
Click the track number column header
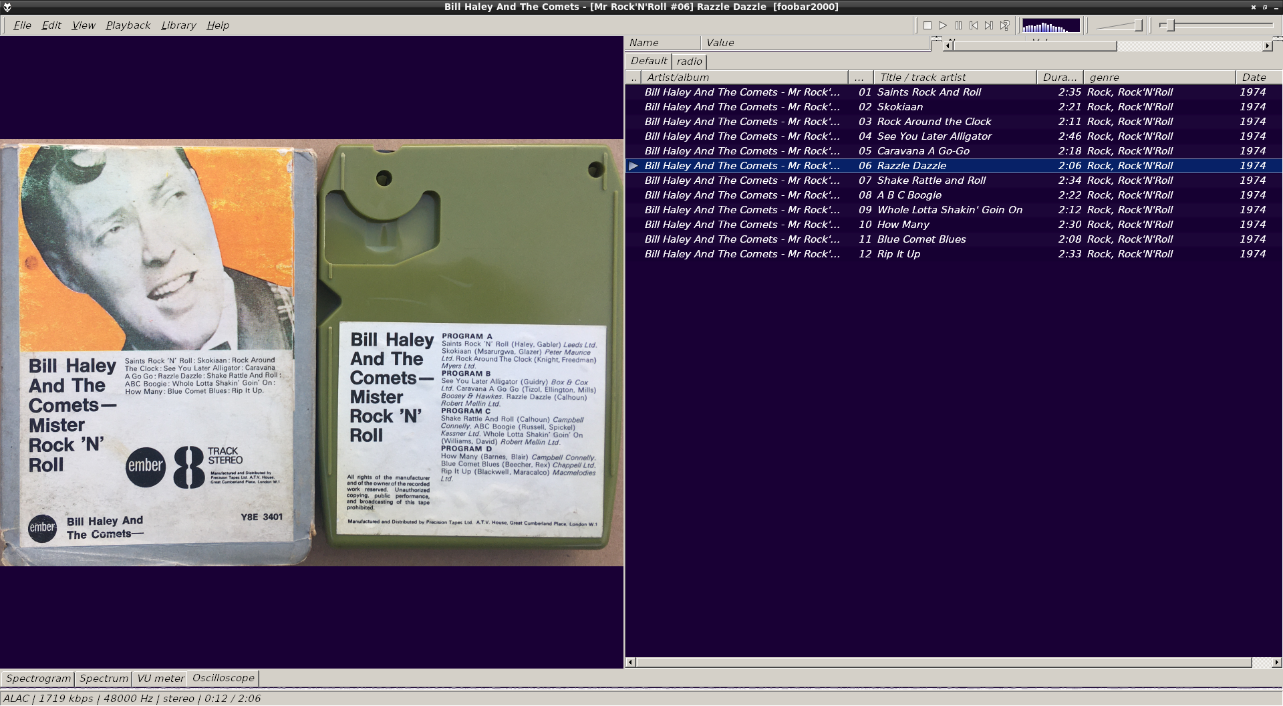[x=860, y=78]
